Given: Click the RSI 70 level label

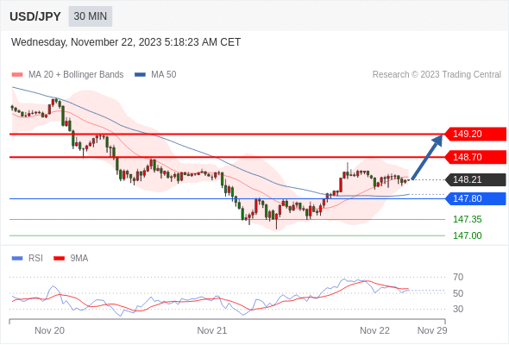Looking at the screenshot, I should [458, 277].
